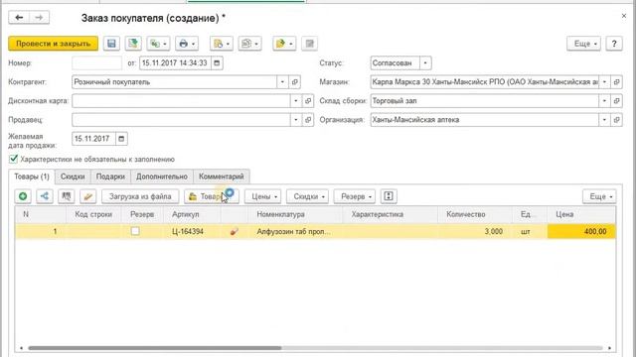Click the scrollbar left arrow under the table
This screenshot has width=636, height=357.
coord(21,348)
